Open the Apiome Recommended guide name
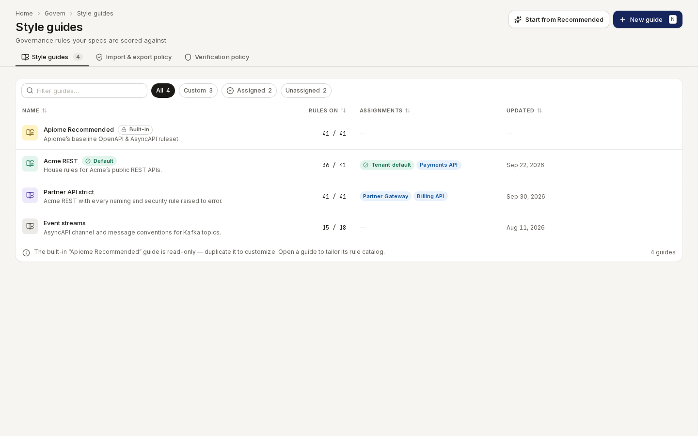 (x=79, y=129)
